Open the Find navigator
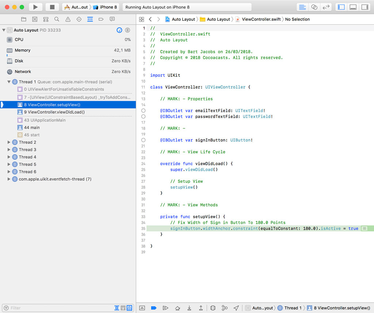This screenshot has height=313, width=374. 56,19
